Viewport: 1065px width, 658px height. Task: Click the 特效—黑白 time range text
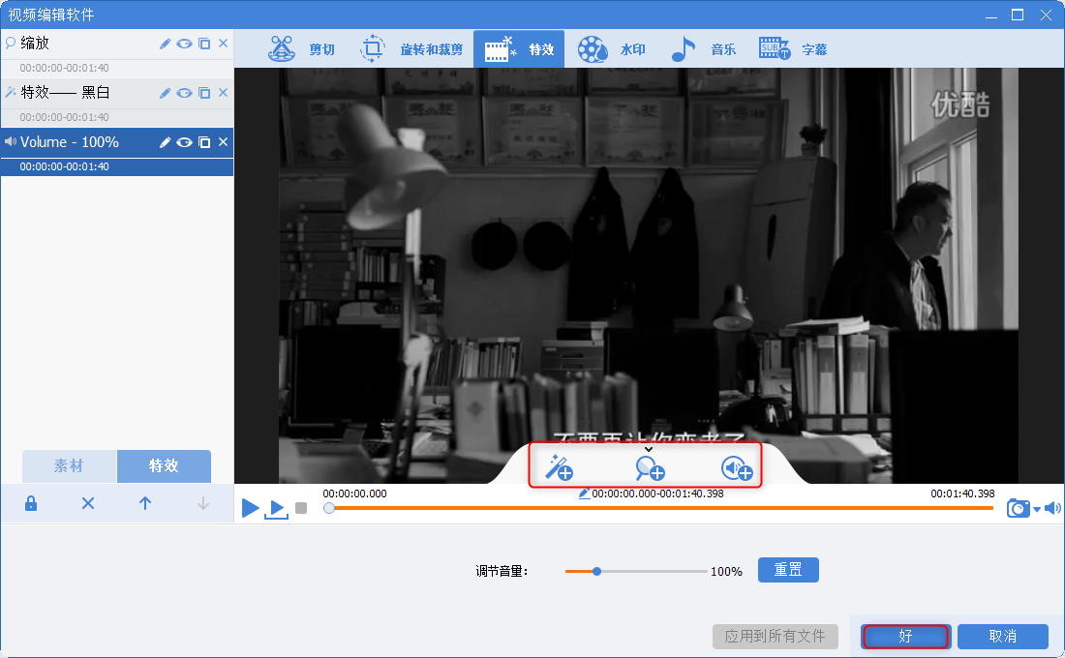(x=65, y=117)
